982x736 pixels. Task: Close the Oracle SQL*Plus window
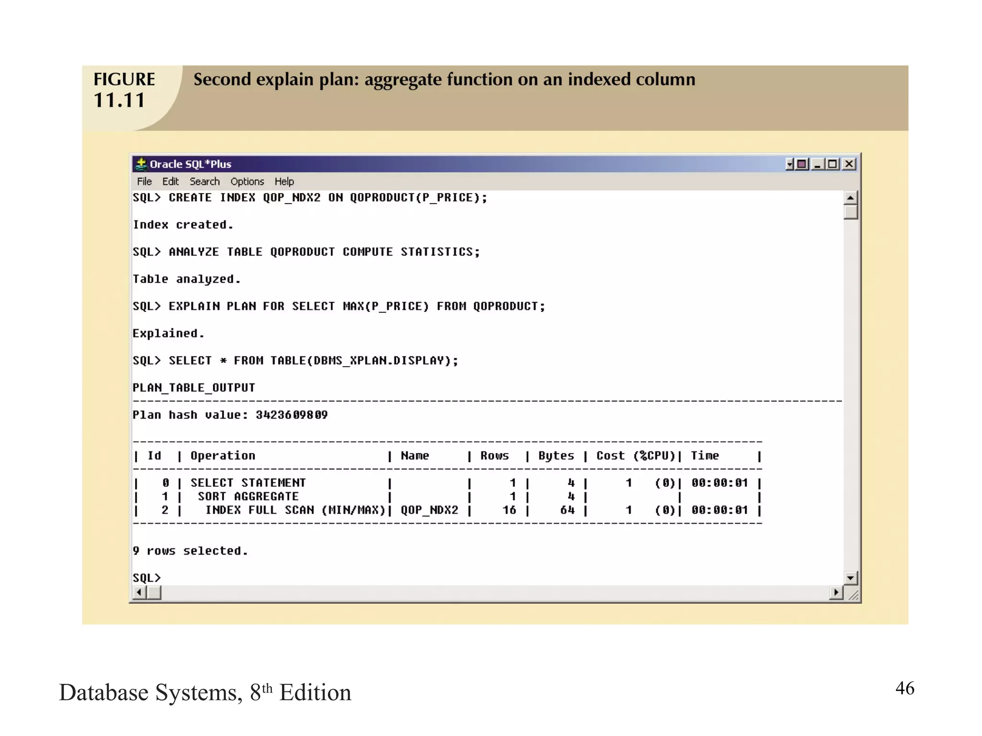849,164
